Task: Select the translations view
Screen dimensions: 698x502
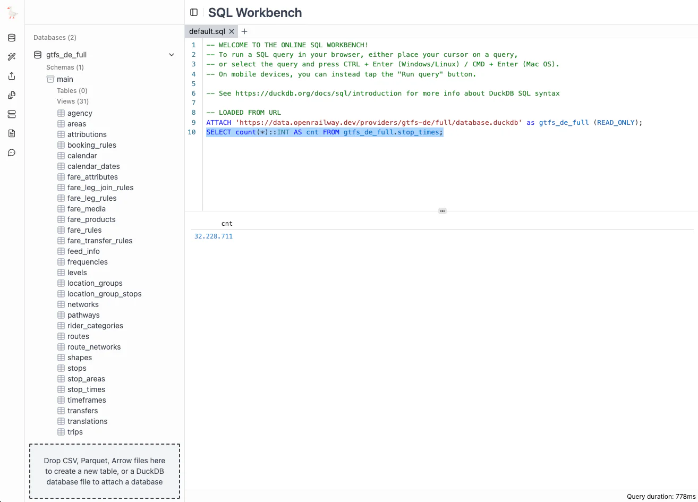Action: tap(88, 421)
